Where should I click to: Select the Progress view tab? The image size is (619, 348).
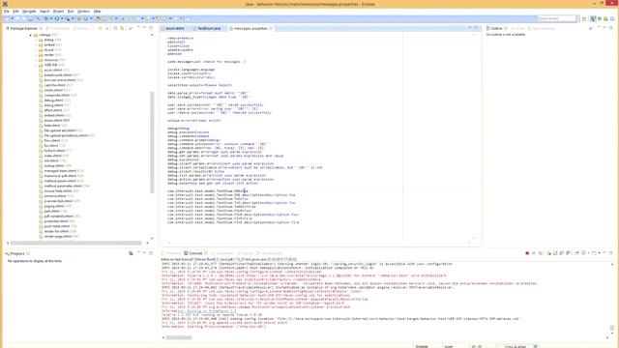pyautogui.click(x=17, y=253)
